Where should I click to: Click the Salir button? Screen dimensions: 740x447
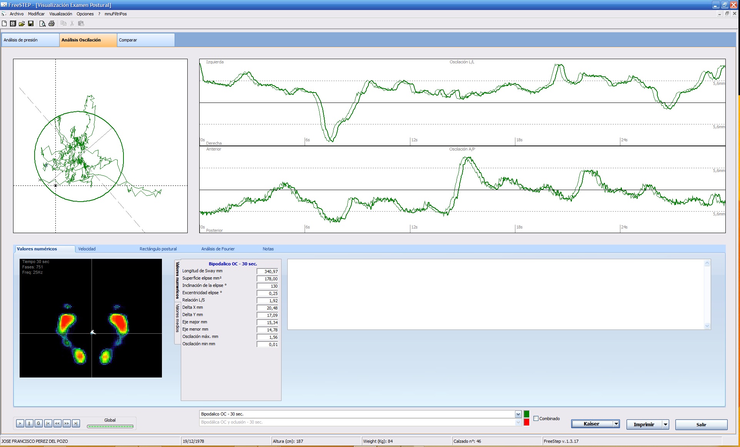pyautogui.click(x=701, y=424)
